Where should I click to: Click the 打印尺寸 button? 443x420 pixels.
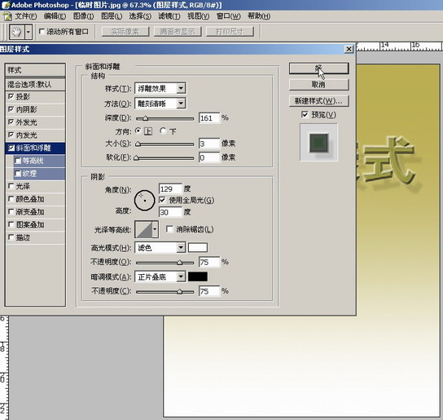pos(230,32)
